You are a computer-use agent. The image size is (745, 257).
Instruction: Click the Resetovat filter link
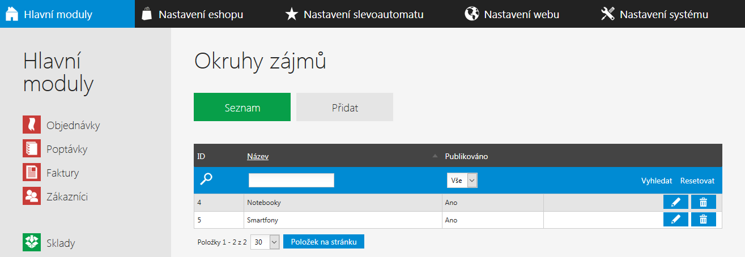pyautogui.click(x=697, y=181)
